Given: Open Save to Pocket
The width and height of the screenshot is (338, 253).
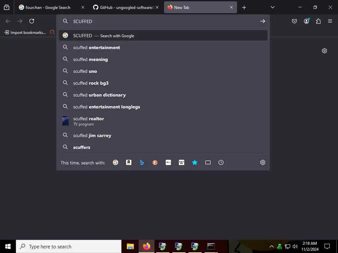Looking at the screenshot, I should (x=294, y=21).
